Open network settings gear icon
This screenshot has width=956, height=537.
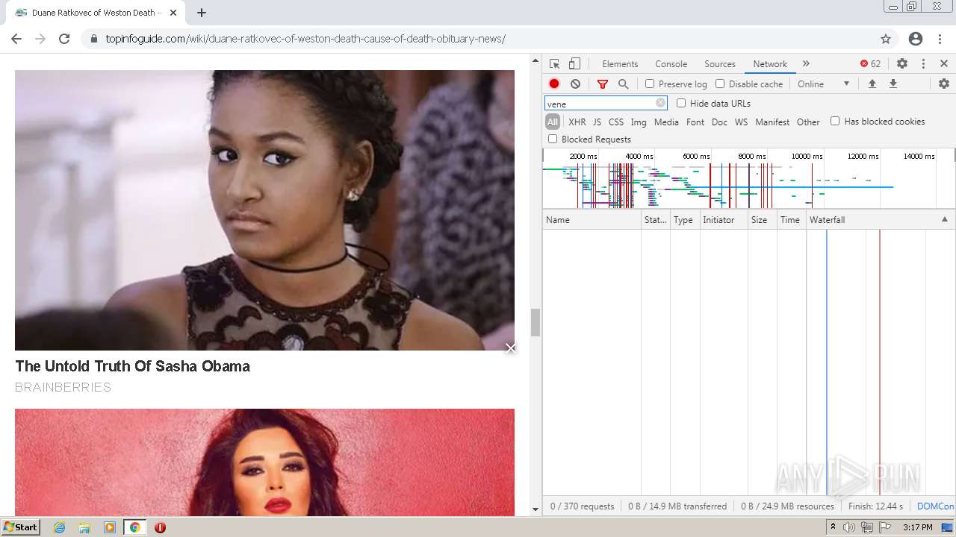944,84
